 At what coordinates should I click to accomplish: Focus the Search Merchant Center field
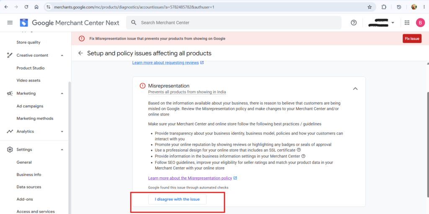(x=234, y=23)
